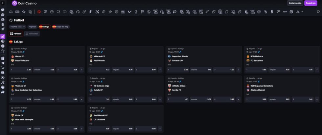Open favorites star in sports bar
322x135 pixels.
point(24,12)
